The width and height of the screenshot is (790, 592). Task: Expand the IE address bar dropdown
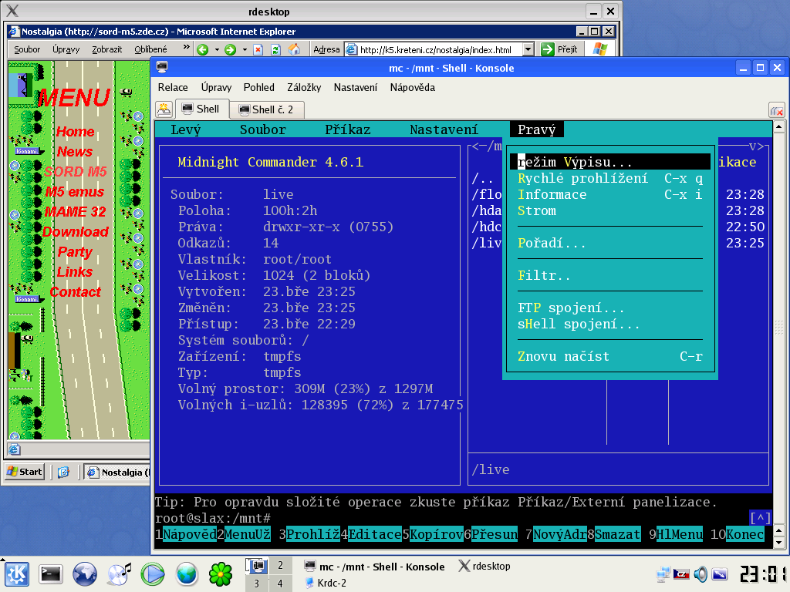(x=528, y=49)
